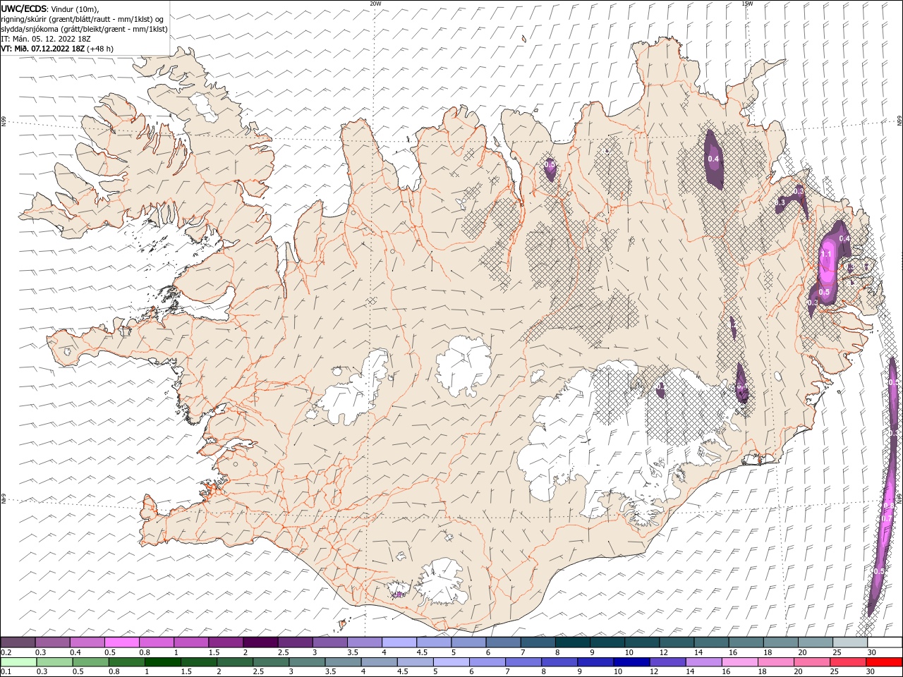Click upper legend swatch between 4 and 4.5
This screenshot has width=903, height=677.
pos(399,642)
